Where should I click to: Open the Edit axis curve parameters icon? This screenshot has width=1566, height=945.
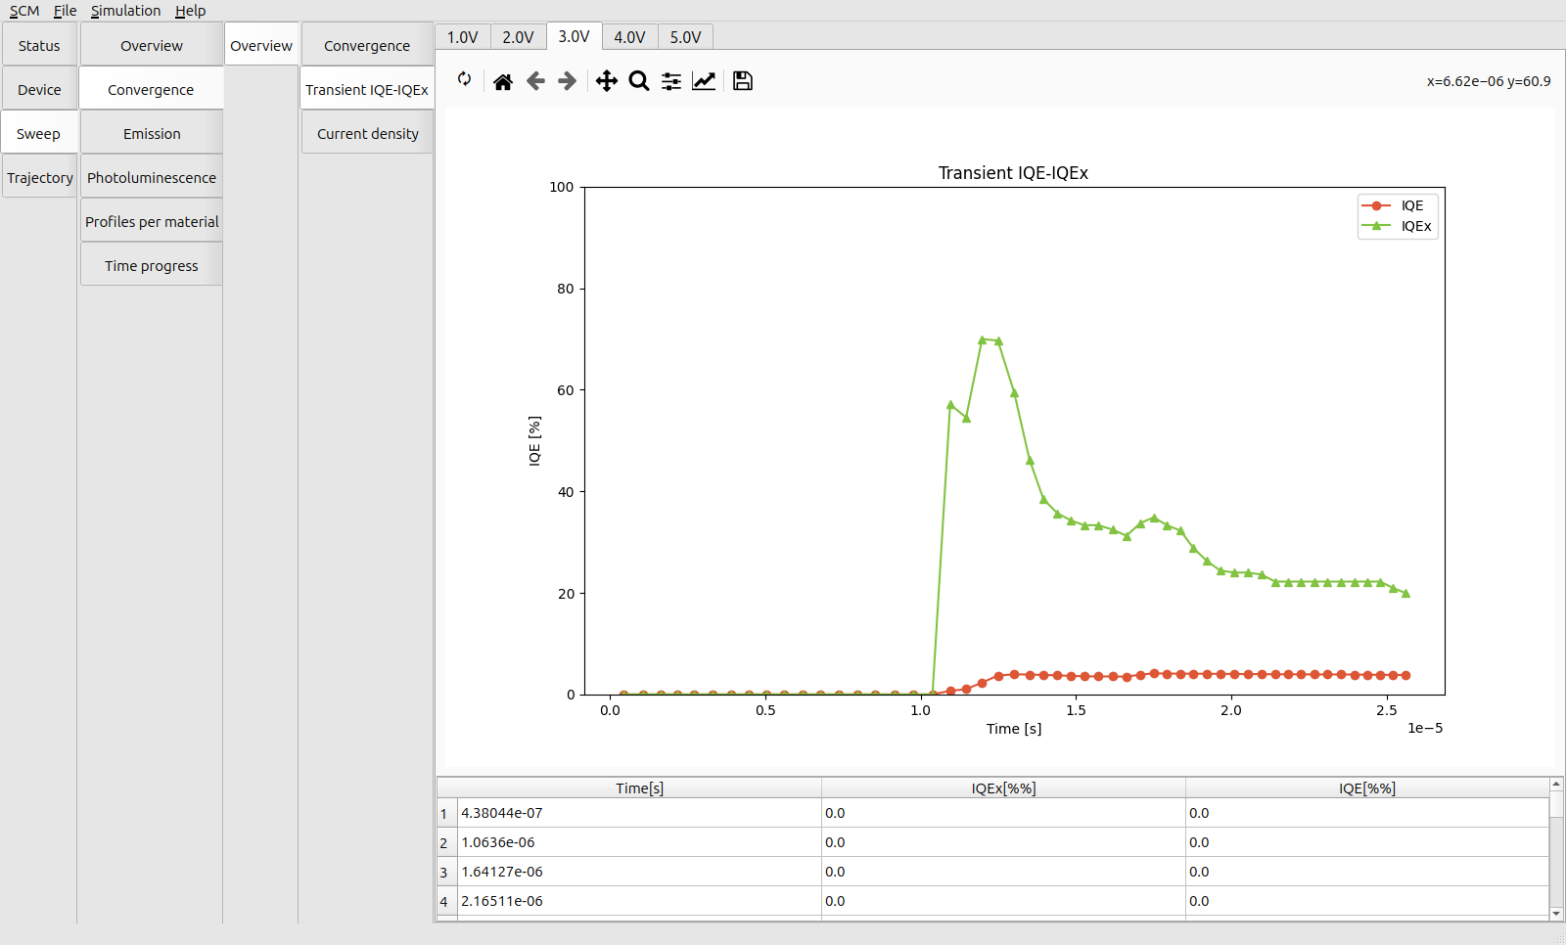point(704,81)
